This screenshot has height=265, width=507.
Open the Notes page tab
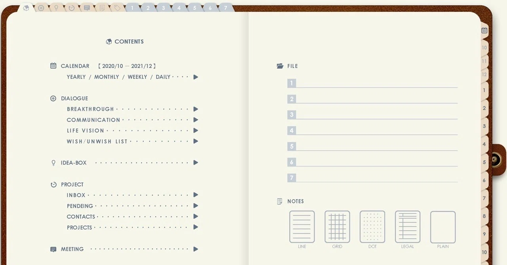(x=102, y=8)
